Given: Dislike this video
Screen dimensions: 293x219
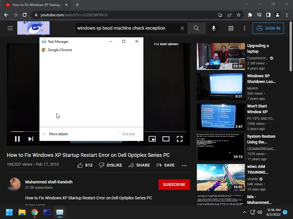Looking at the screenshot, I should [111, 165].
